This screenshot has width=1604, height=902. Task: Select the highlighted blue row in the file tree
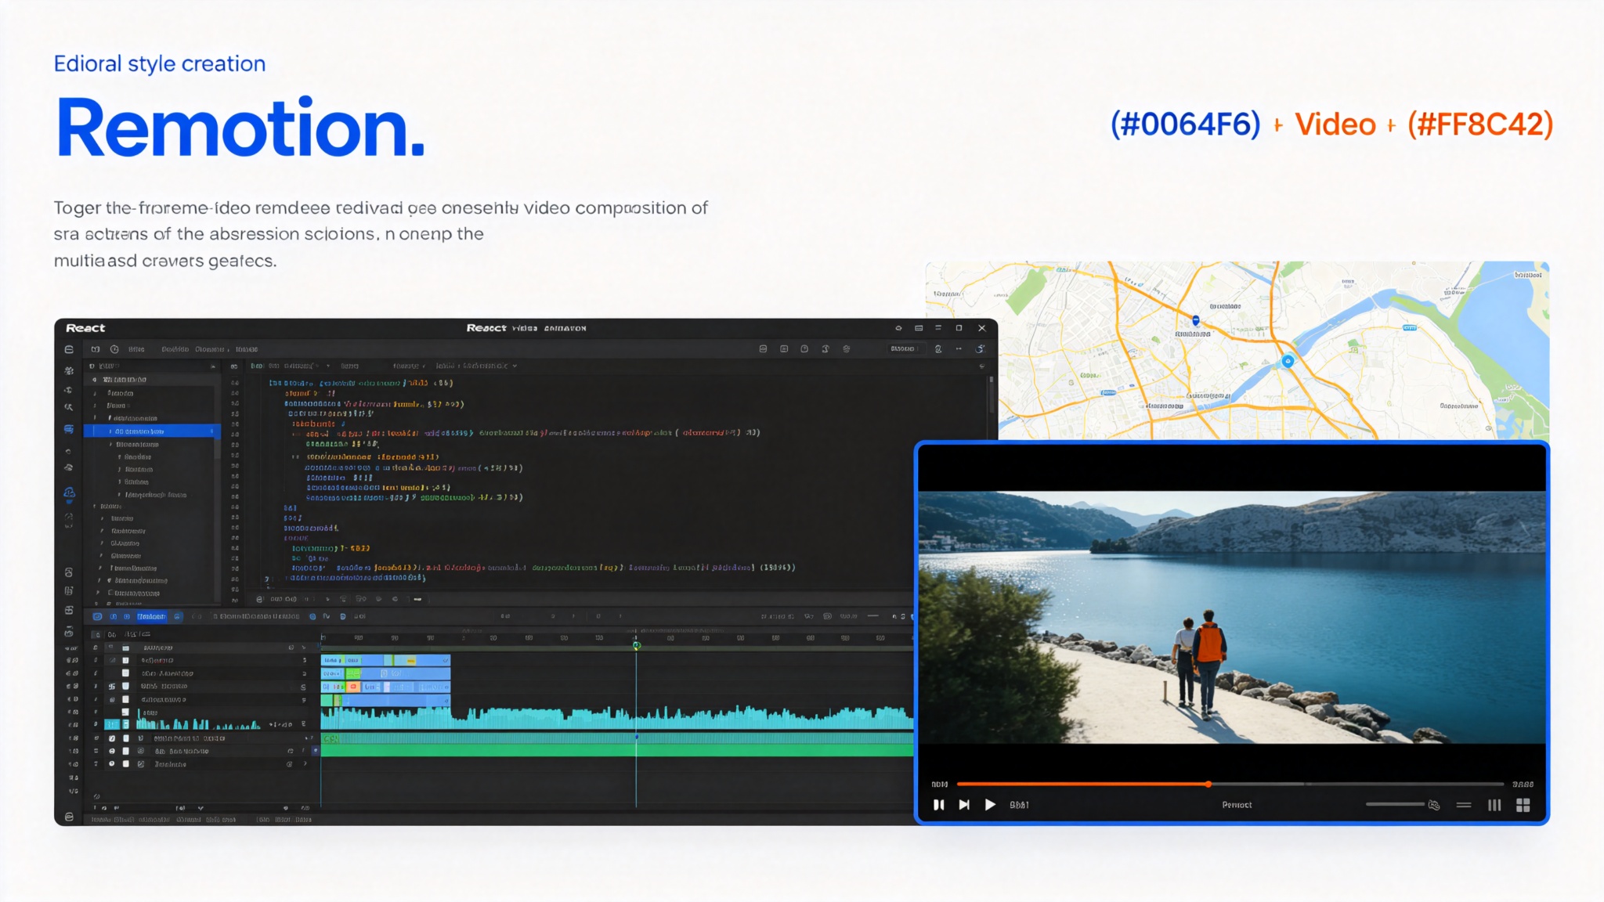152,431
